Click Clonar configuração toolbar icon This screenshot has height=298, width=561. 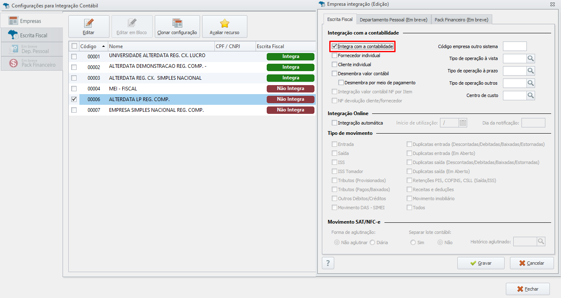(177, 23)
